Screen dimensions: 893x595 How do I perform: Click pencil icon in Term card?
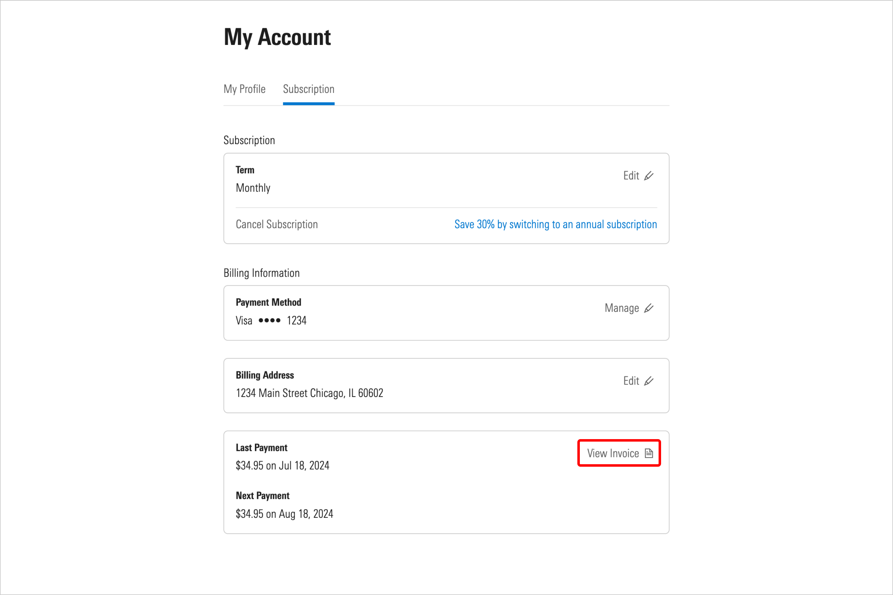649,176
